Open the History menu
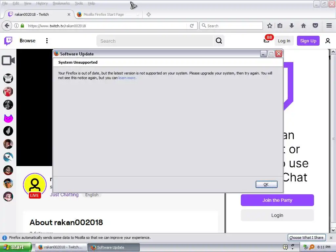 click(x=42, y=3)
